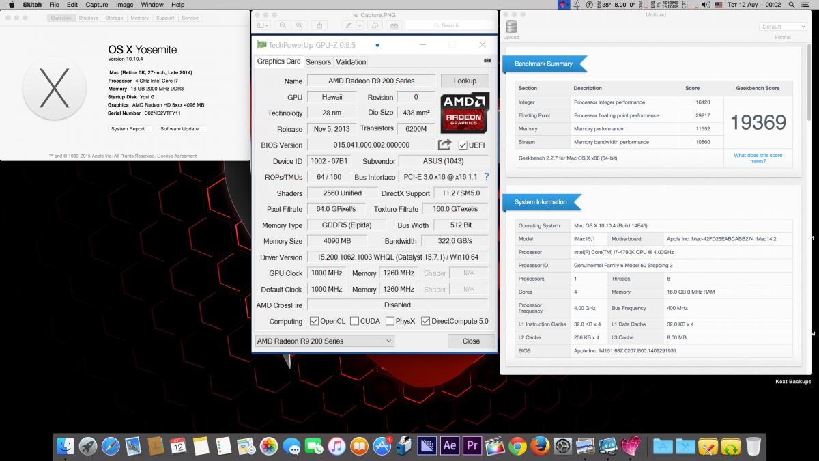Toggle the CUDA checkbox
This screenshot has width=819, height=461.
click(354, 321)
